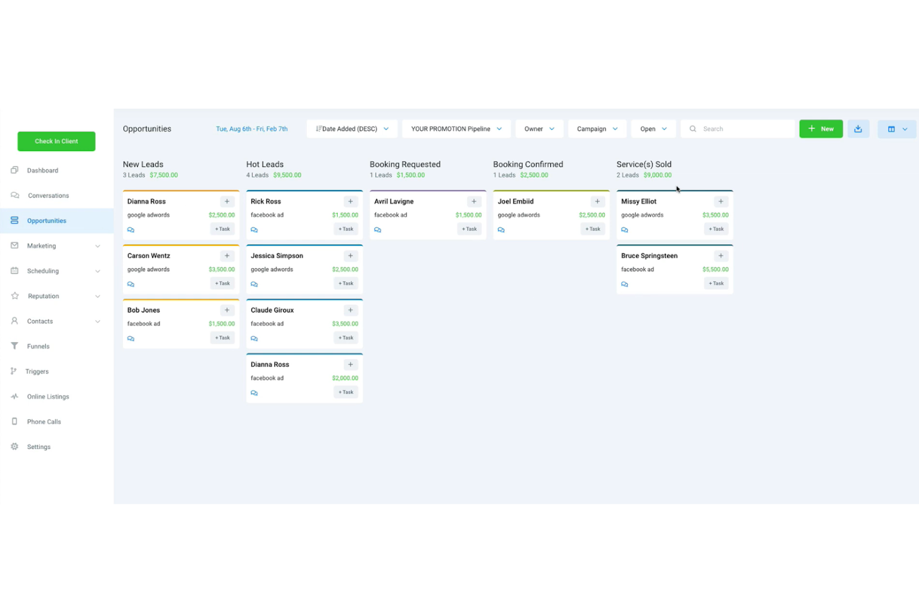Add task on Missy Elliot card

click(x=716, y=229)
